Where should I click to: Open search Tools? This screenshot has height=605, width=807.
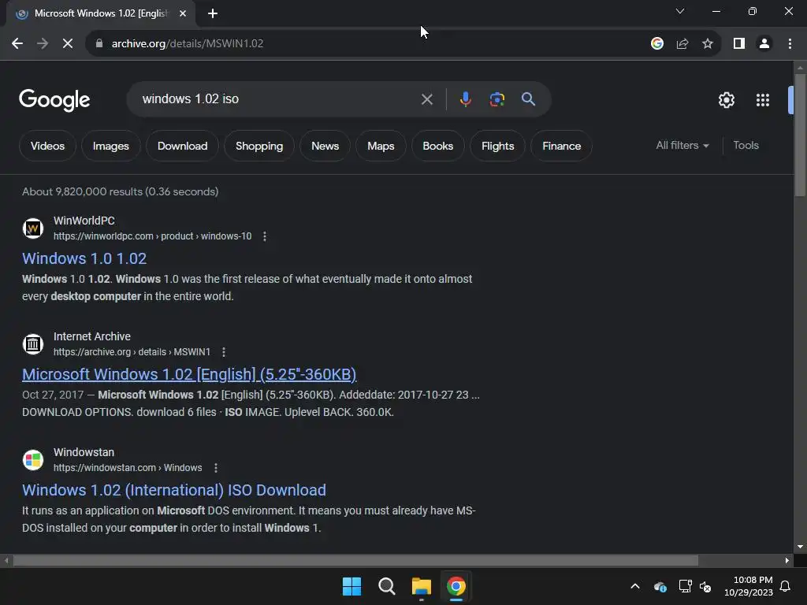point(746,146)
